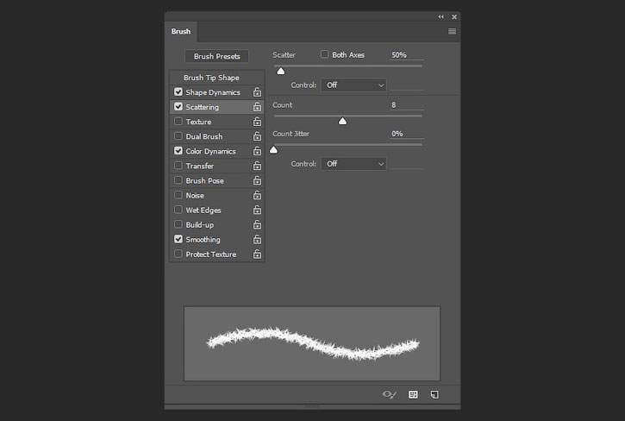Open Count Jitter Control dropdown

coord(353,164)
